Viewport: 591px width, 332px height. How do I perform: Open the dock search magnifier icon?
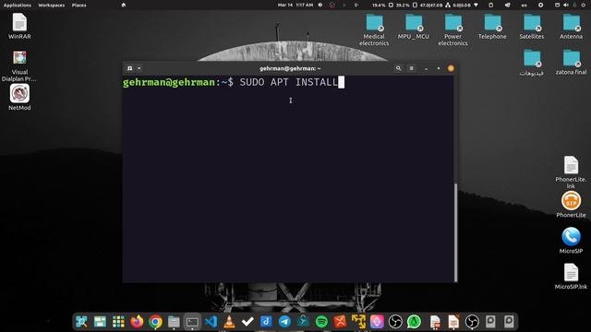click(x=81, y=322)
